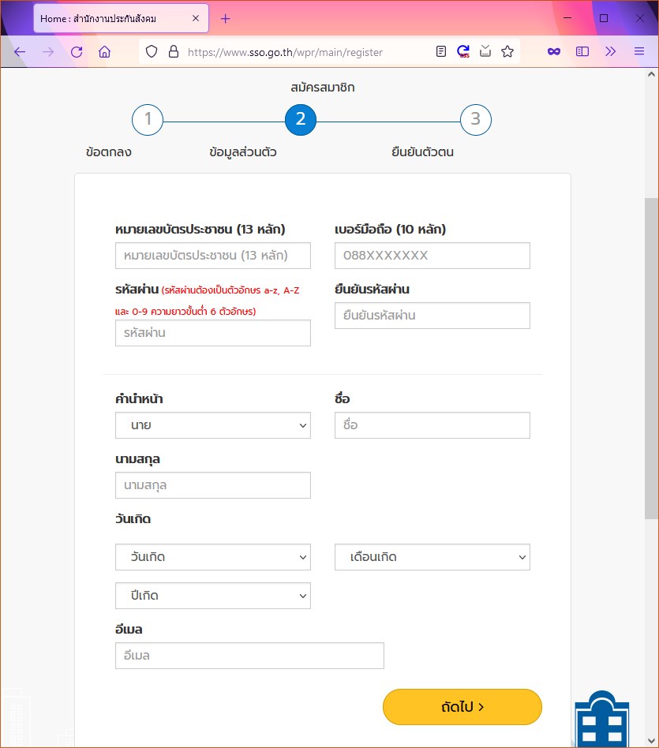Reload the page with the refresh icon
Viewport: 659px width, 748px height.
tap(77, 52)
